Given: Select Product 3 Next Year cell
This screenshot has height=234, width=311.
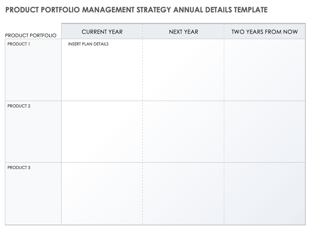Looking at the screenshot, I should click(183, 193).
